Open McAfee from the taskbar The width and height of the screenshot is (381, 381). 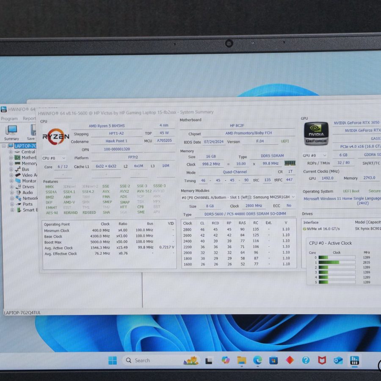[322, 360]
